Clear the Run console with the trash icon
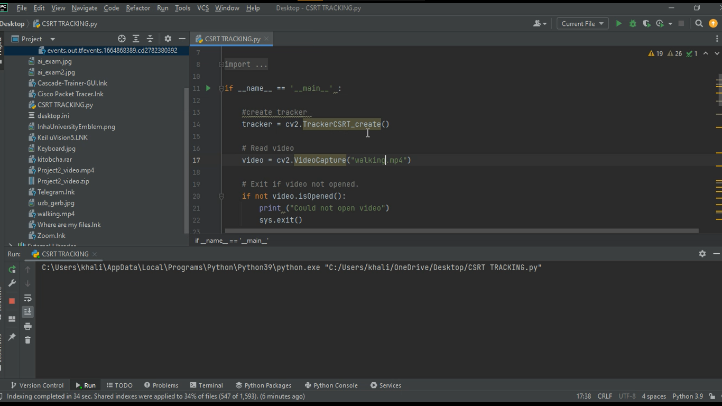This screenshot has height=406, width=722. [x=27, y=340]
